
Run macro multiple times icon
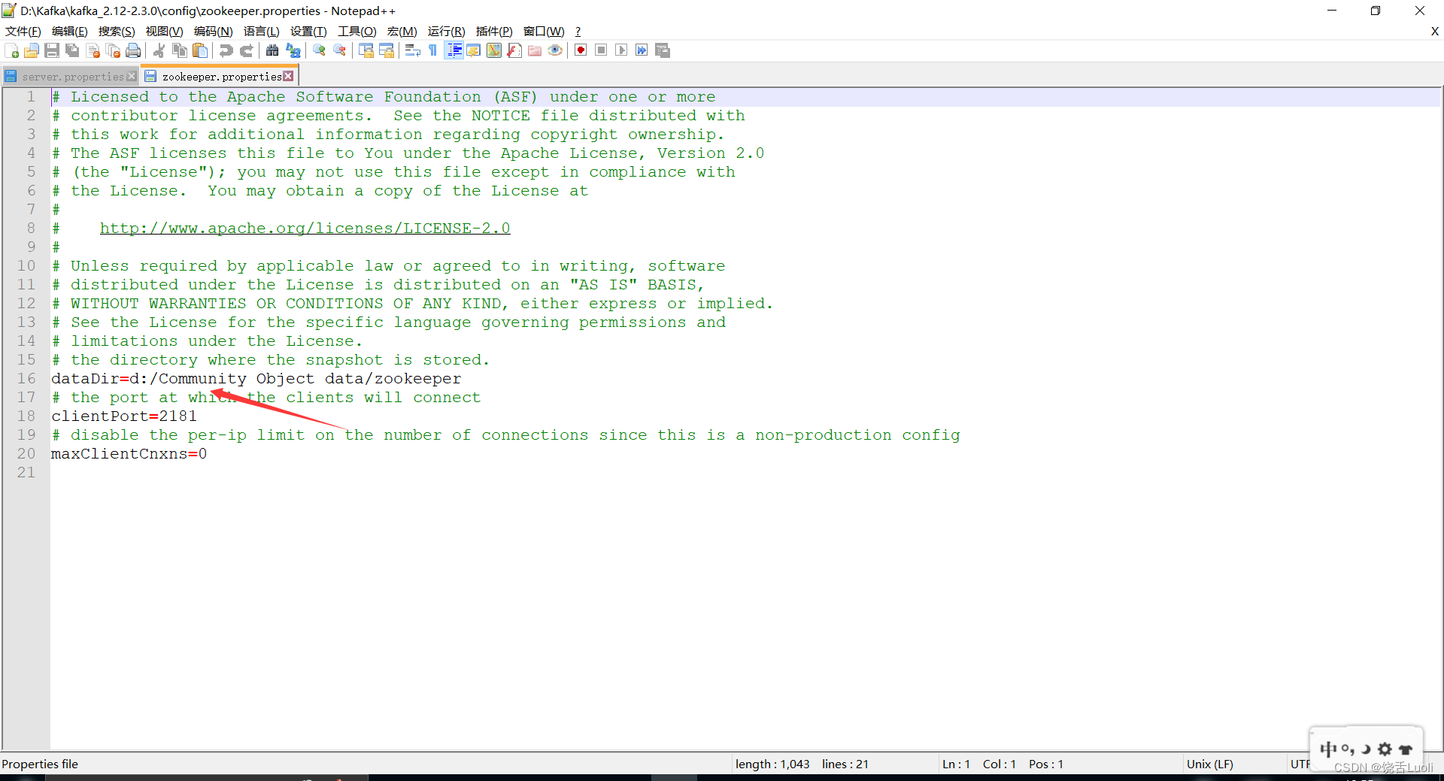tap(642, 50)
